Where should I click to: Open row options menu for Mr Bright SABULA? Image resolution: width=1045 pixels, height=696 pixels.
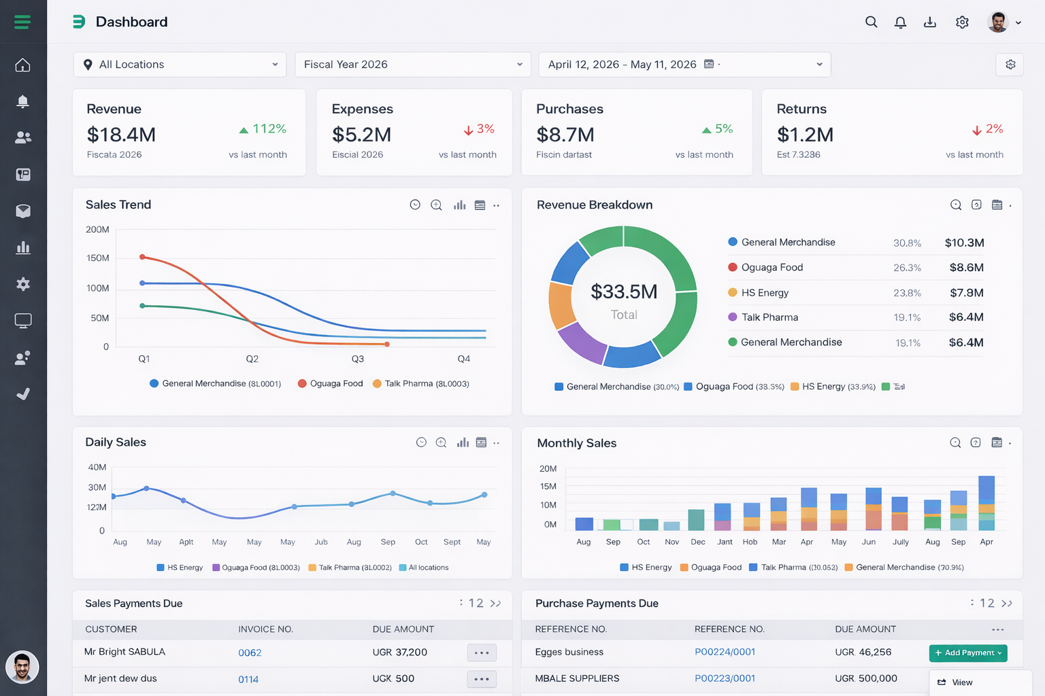[482, 652]
